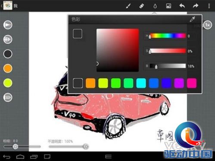Viewport: 215px width, 161px height.
Task: Click the brush size slider showing 8.0
Action: [x=22, y=146]
